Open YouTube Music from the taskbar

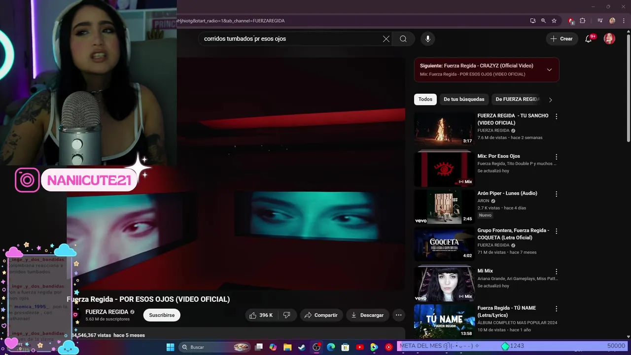click(x=388, y=347)
